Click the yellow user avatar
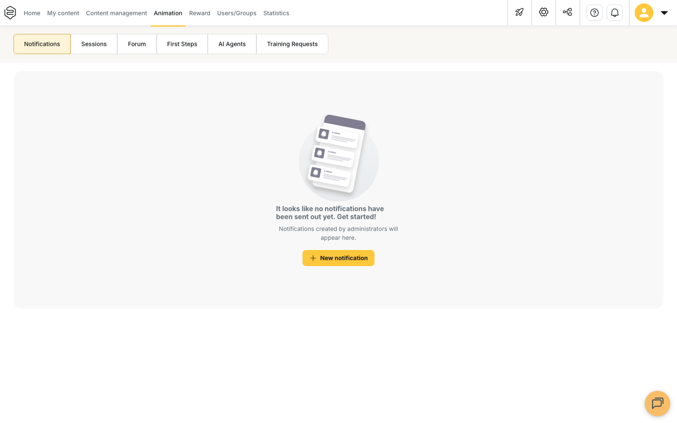This screenshot has height=423, width=677. 644,13
